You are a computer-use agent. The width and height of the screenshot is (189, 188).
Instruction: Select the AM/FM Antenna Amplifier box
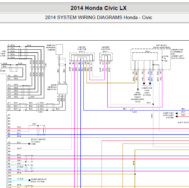[62, 89]
